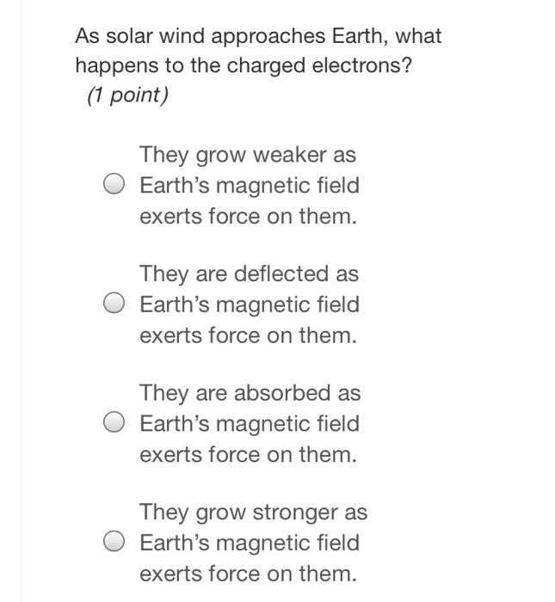
Task: Click the text 'happens to the charged electrons?'
Action: 244,65
